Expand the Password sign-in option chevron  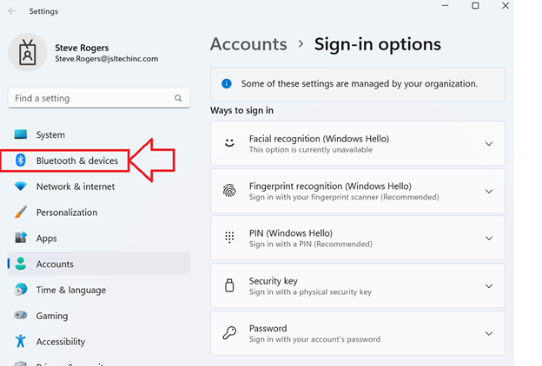[x=488, y=334]
